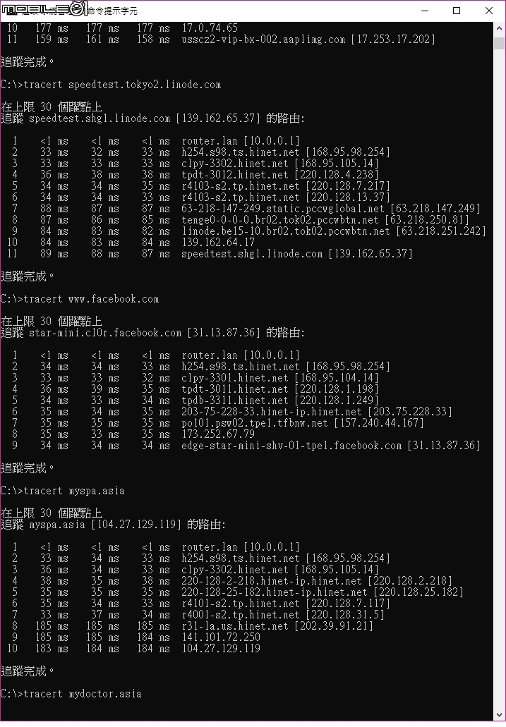This screenshot has width=506, height=727.
Task: Maximize the command prompt window
Action: (x=457, y=11)
